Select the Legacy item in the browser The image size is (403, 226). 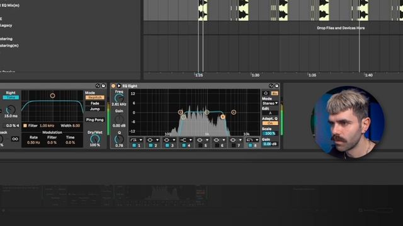6,25
